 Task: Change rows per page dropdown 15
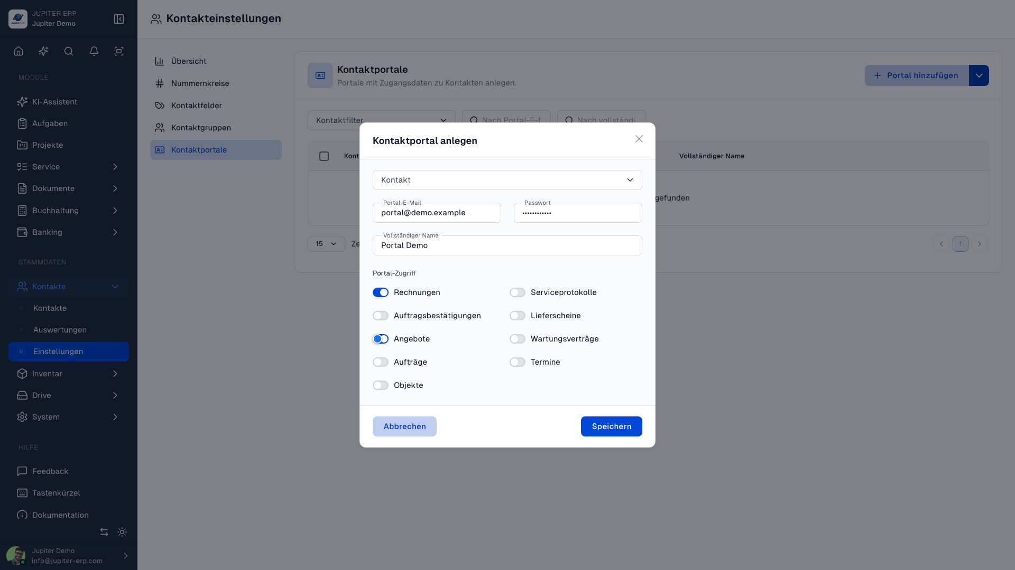326,244
